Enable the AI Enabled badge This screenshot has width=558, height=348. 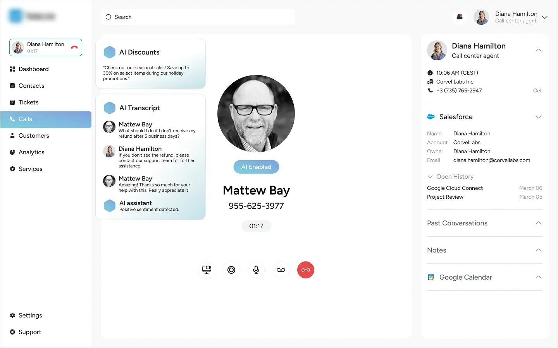click(256, 167)
